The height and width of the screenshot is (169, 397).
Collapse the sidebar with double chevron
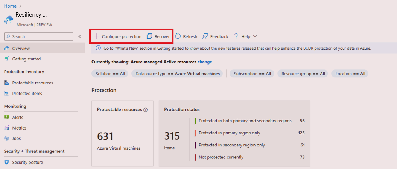point(79,36)
